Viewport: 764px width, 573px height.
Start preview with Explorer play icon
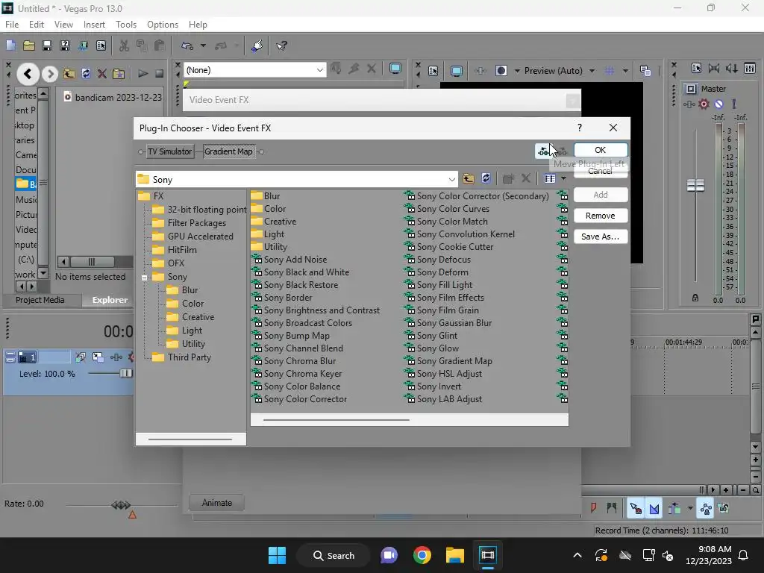[143, 74]
